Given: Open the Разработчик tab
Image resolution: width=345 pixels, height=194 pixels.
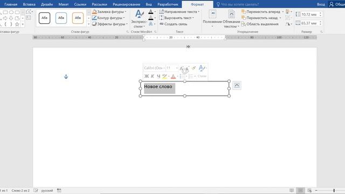Looking at the screenshot, I should [x=168, y=4].
